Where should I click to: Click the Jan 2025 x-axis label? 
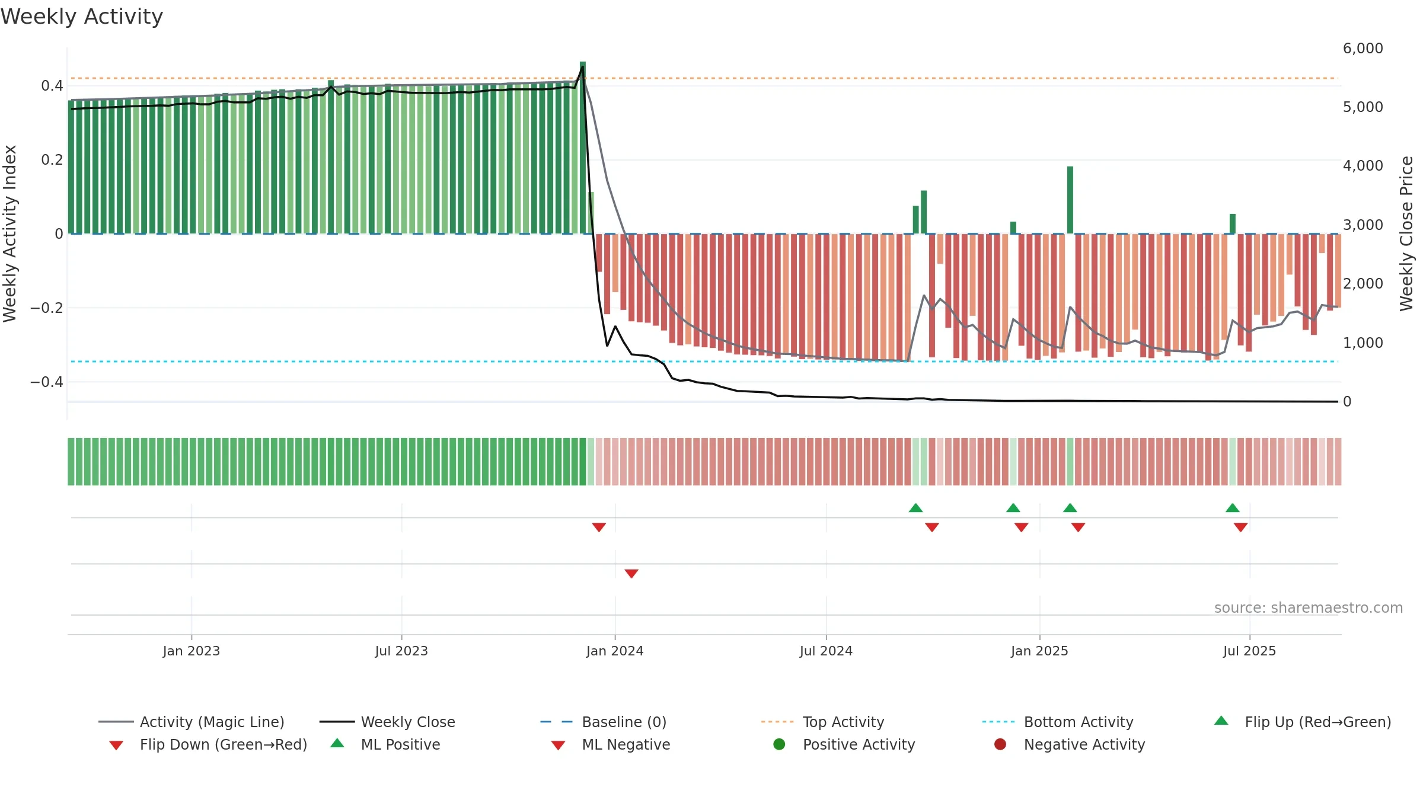(1039, 651)
